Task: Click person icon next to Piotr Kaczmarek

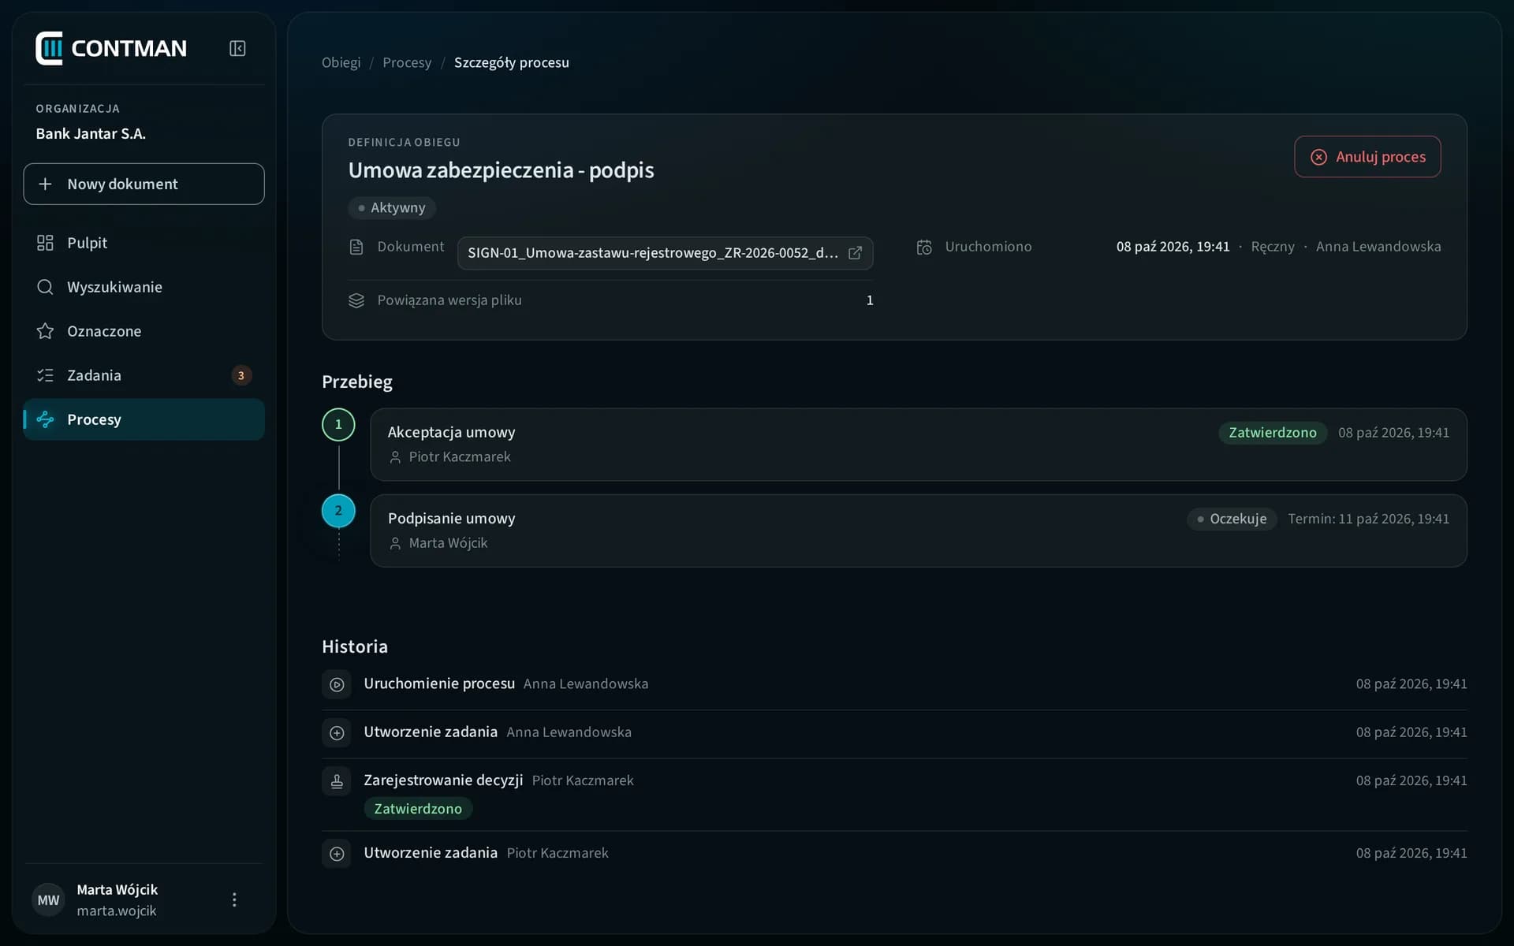Action: point(395,457)
